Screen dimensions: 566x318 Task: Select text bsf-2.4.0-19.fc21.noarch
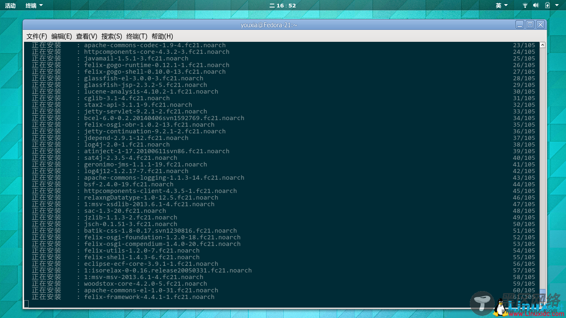[x=129, y=184]
